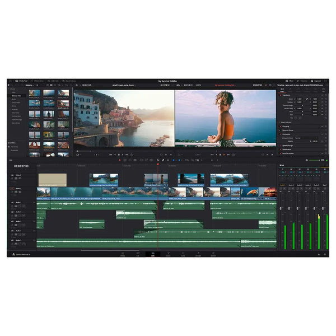Click the insert clip edit icon
The image size is (336, 336).
[141, 160]
